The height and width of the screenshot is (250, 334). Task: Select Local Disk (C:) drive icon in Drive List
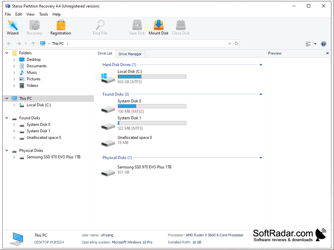click(x=108, y=78)
